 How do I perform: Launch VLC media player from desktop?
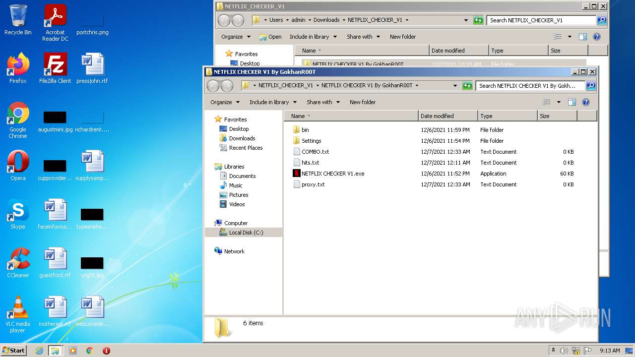[18, 314]
